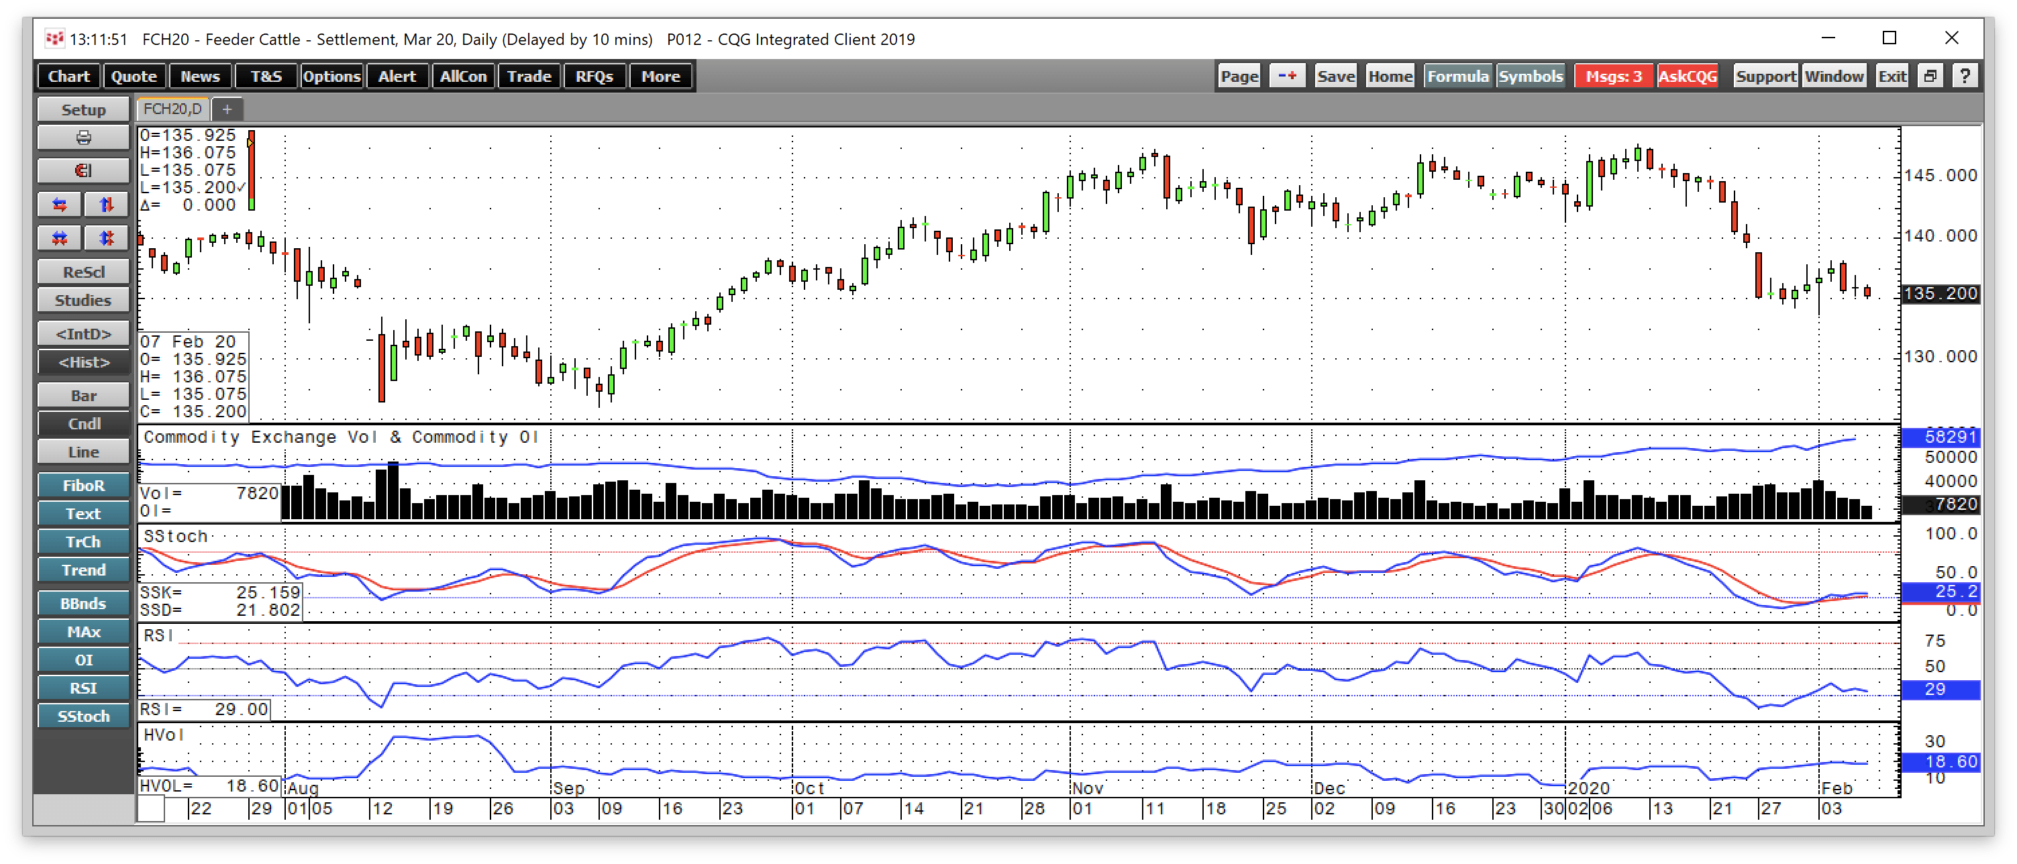This screenshot has width=2017, height=864.
Task: Expand the More menu
Action: [660, 76]
